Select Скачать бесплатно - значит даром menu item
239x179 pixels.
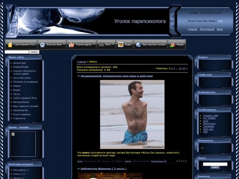pos(25,72)
